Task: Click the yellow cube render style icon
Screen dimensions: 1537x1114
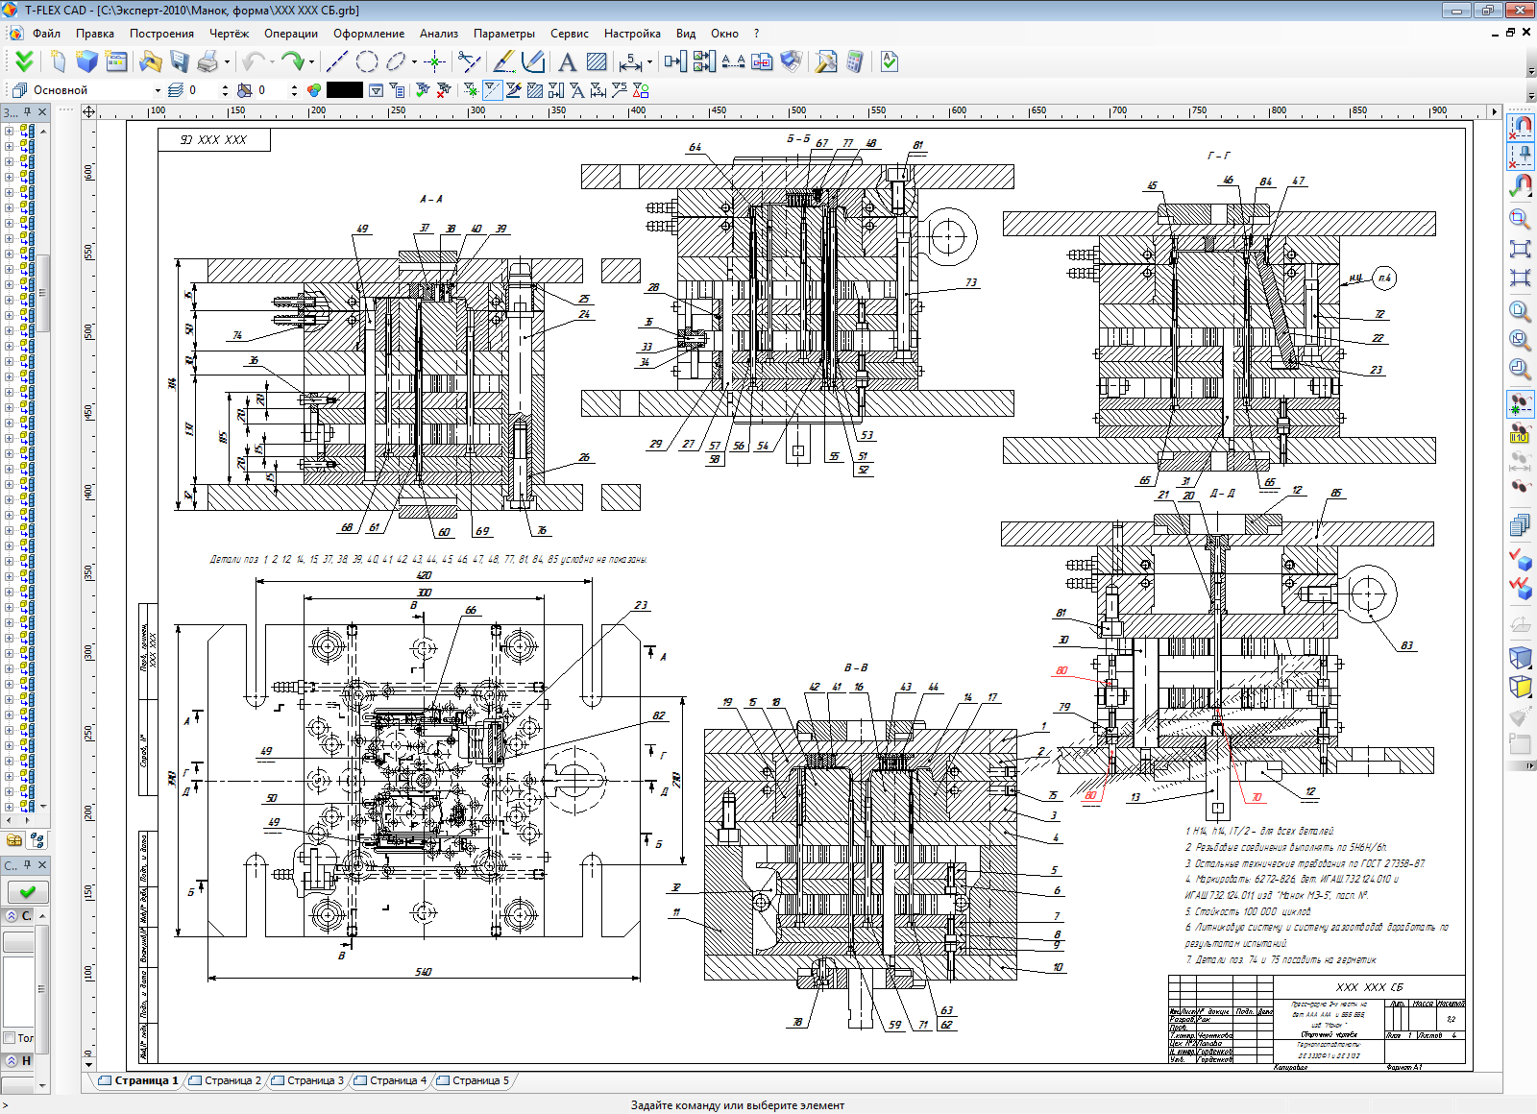Action: 1520,686
